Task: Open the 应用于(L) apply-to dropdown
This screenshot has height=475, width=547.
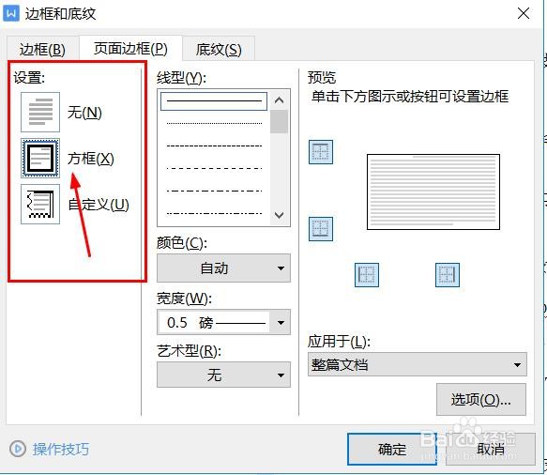Action: click(418, 364)
